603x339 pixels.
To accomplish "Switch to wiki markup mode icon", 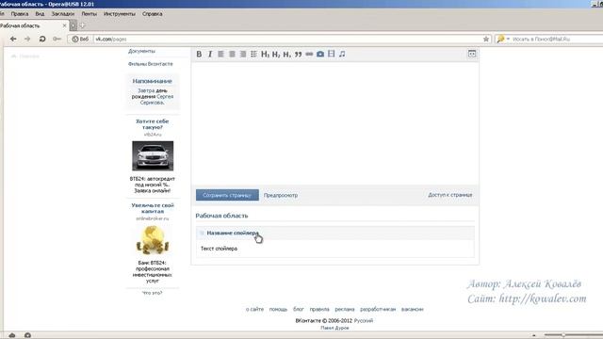I will pyautogui.click(x=472, y=54).
